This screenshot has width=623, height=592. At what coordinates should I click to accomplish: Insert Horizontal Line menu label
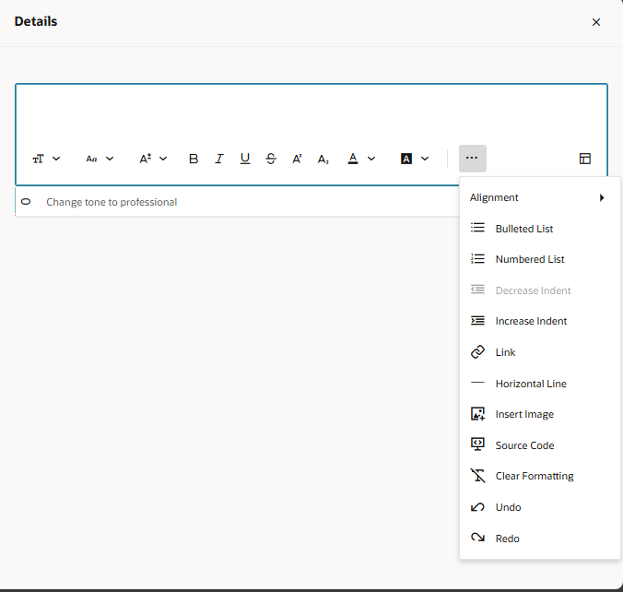click(x=531, y=384)
